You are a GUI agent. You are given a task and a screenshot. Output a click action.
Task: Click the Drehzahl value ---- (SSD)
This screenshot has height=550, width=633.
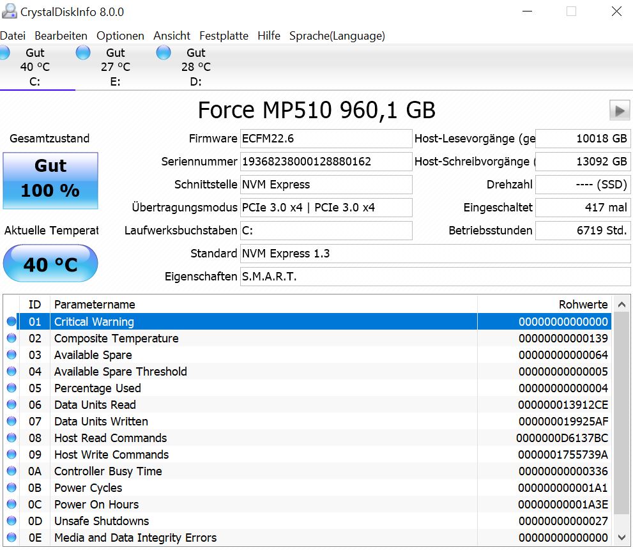tap(583, 185)
